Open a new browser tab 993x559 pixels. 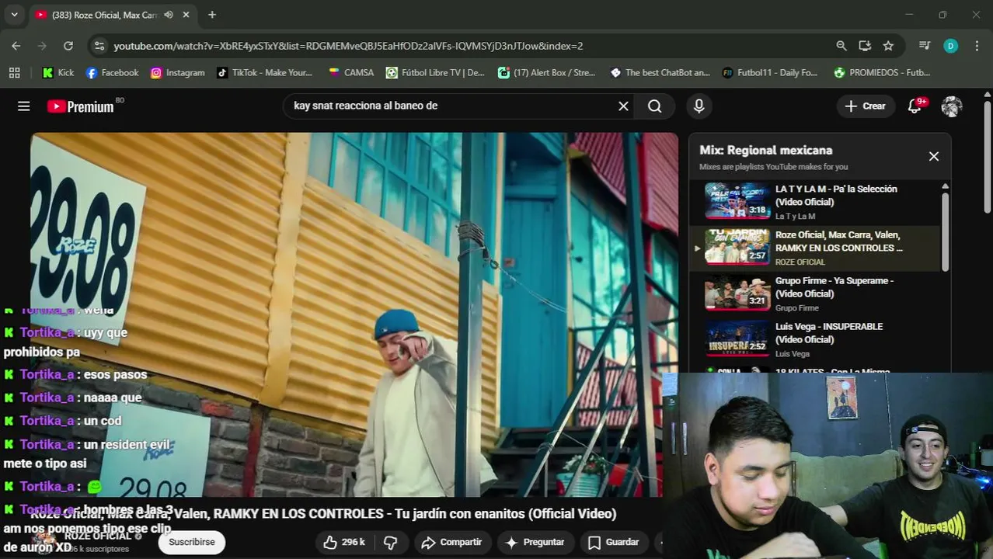[212, 15]
